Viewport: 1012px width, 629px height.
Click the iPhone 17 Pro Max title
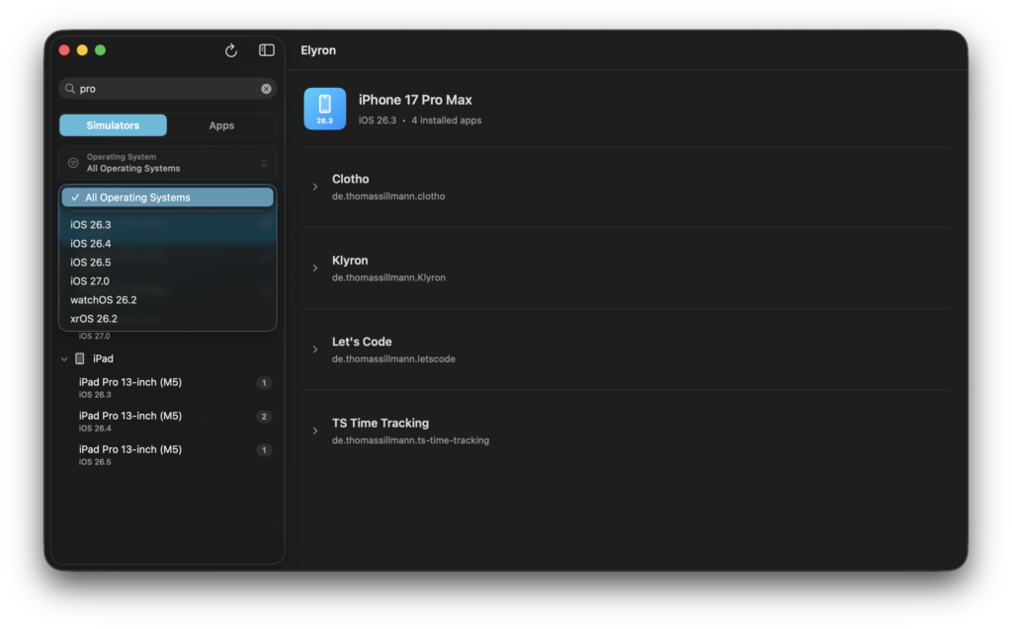[415, 100]
